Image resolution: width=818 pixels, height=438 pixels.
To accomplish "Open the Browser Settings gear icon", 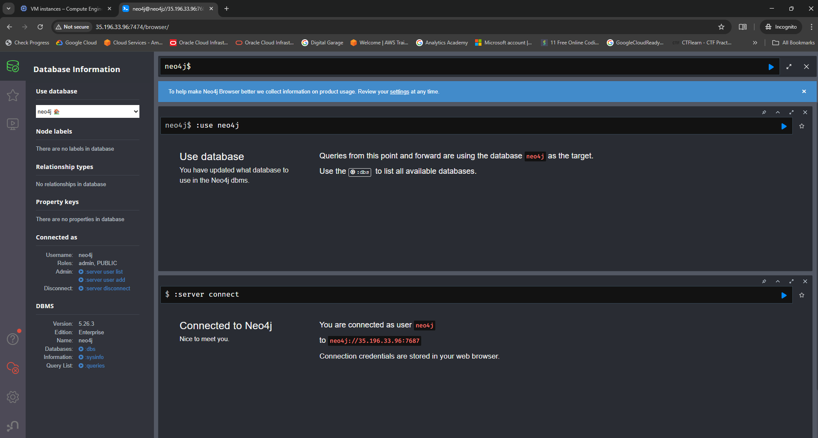I will [13, 397].
